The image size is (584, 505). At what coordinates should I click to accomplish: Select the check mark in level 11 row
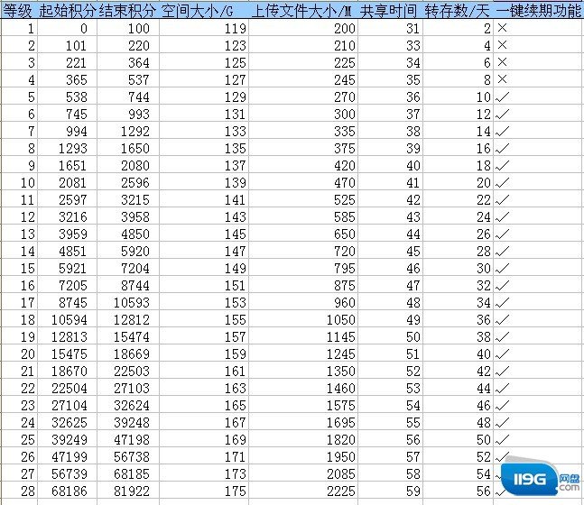click(x=503, y=200)
